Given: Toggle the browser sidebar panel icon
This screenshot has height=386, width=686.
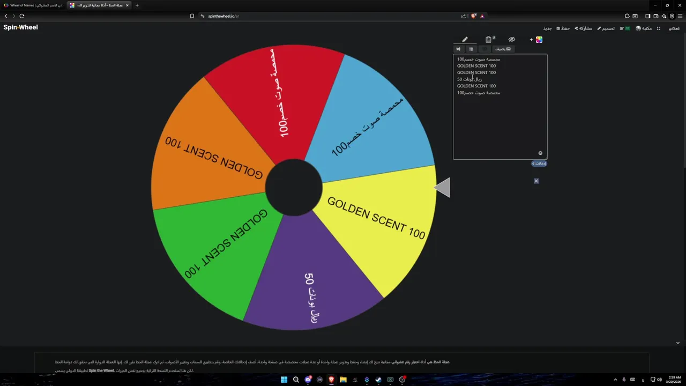Looking at the screenshot, I should click(648, 16).
